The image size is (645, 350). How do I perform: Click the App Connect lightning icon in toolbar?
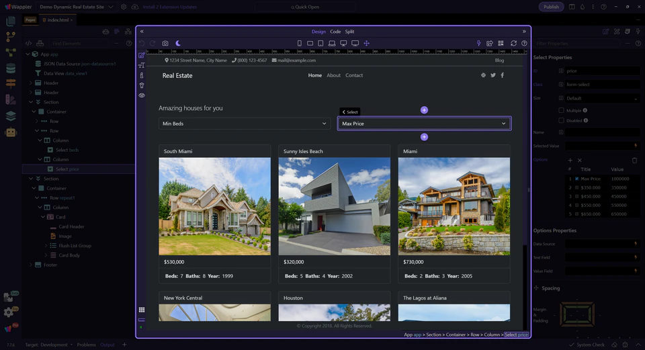(x=479, y=43)
